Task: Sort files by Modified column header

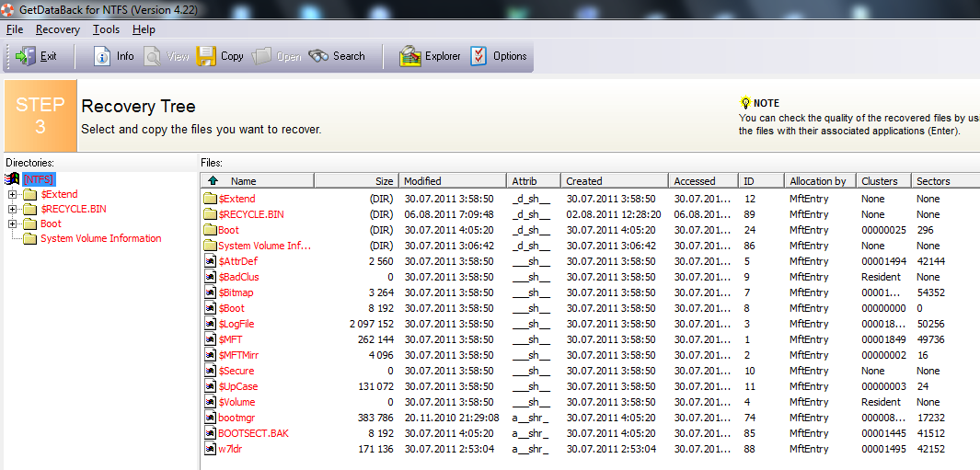Action: pyautogui.click(x=453, y=180)
